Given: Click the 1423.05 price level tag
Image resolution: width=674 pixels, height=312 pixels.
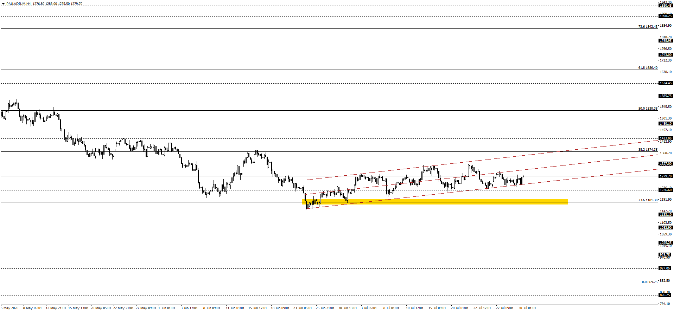Looking at the screenshot, I should pos(666,138).
